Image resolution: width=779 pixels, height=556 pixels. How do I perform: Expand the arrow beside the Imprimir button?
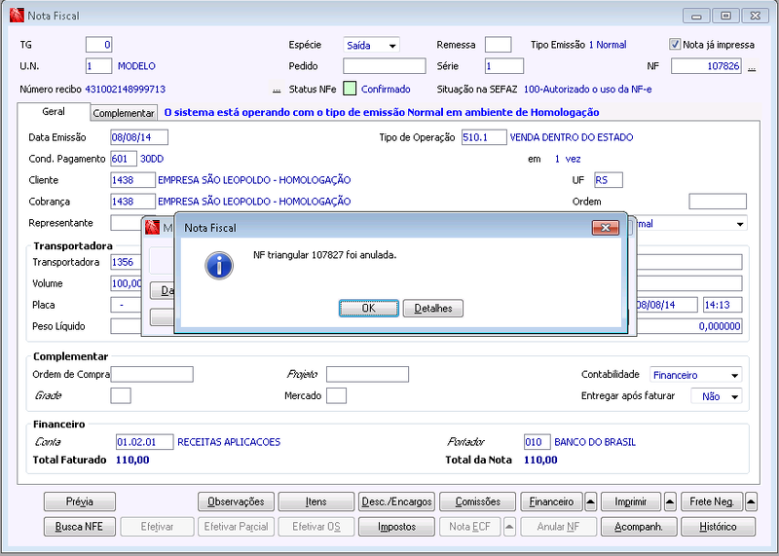click(670, 501)
